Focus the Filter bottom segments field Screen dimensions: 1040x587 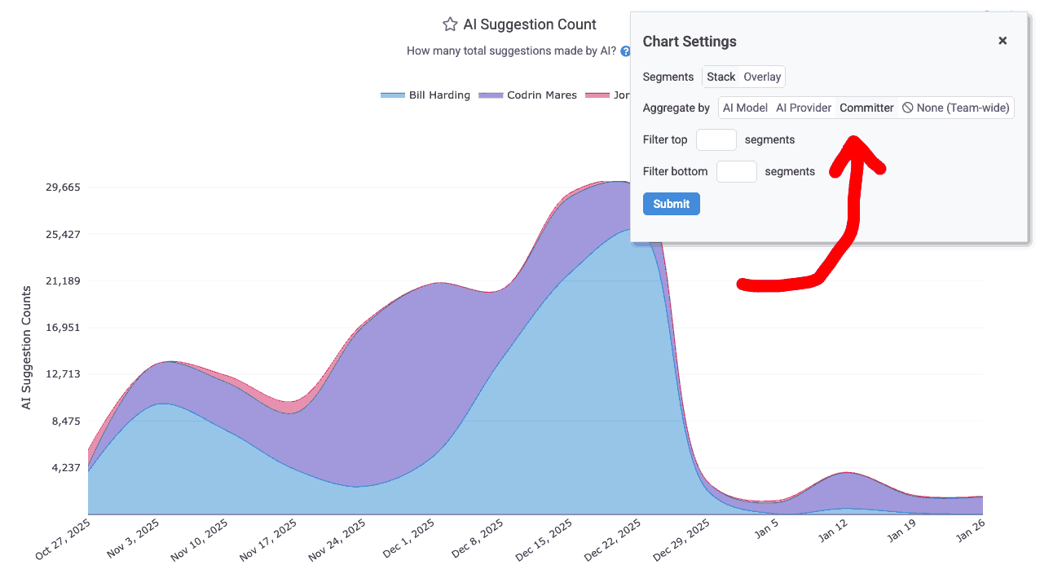736,171
